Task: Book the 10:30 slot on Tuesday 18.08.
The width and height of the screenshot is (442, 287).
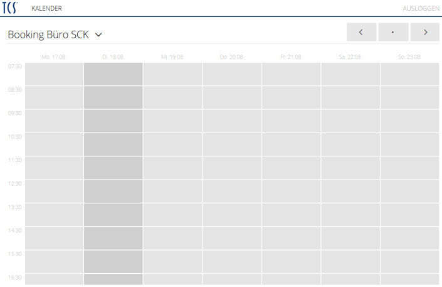Action: tap(113, 144)
